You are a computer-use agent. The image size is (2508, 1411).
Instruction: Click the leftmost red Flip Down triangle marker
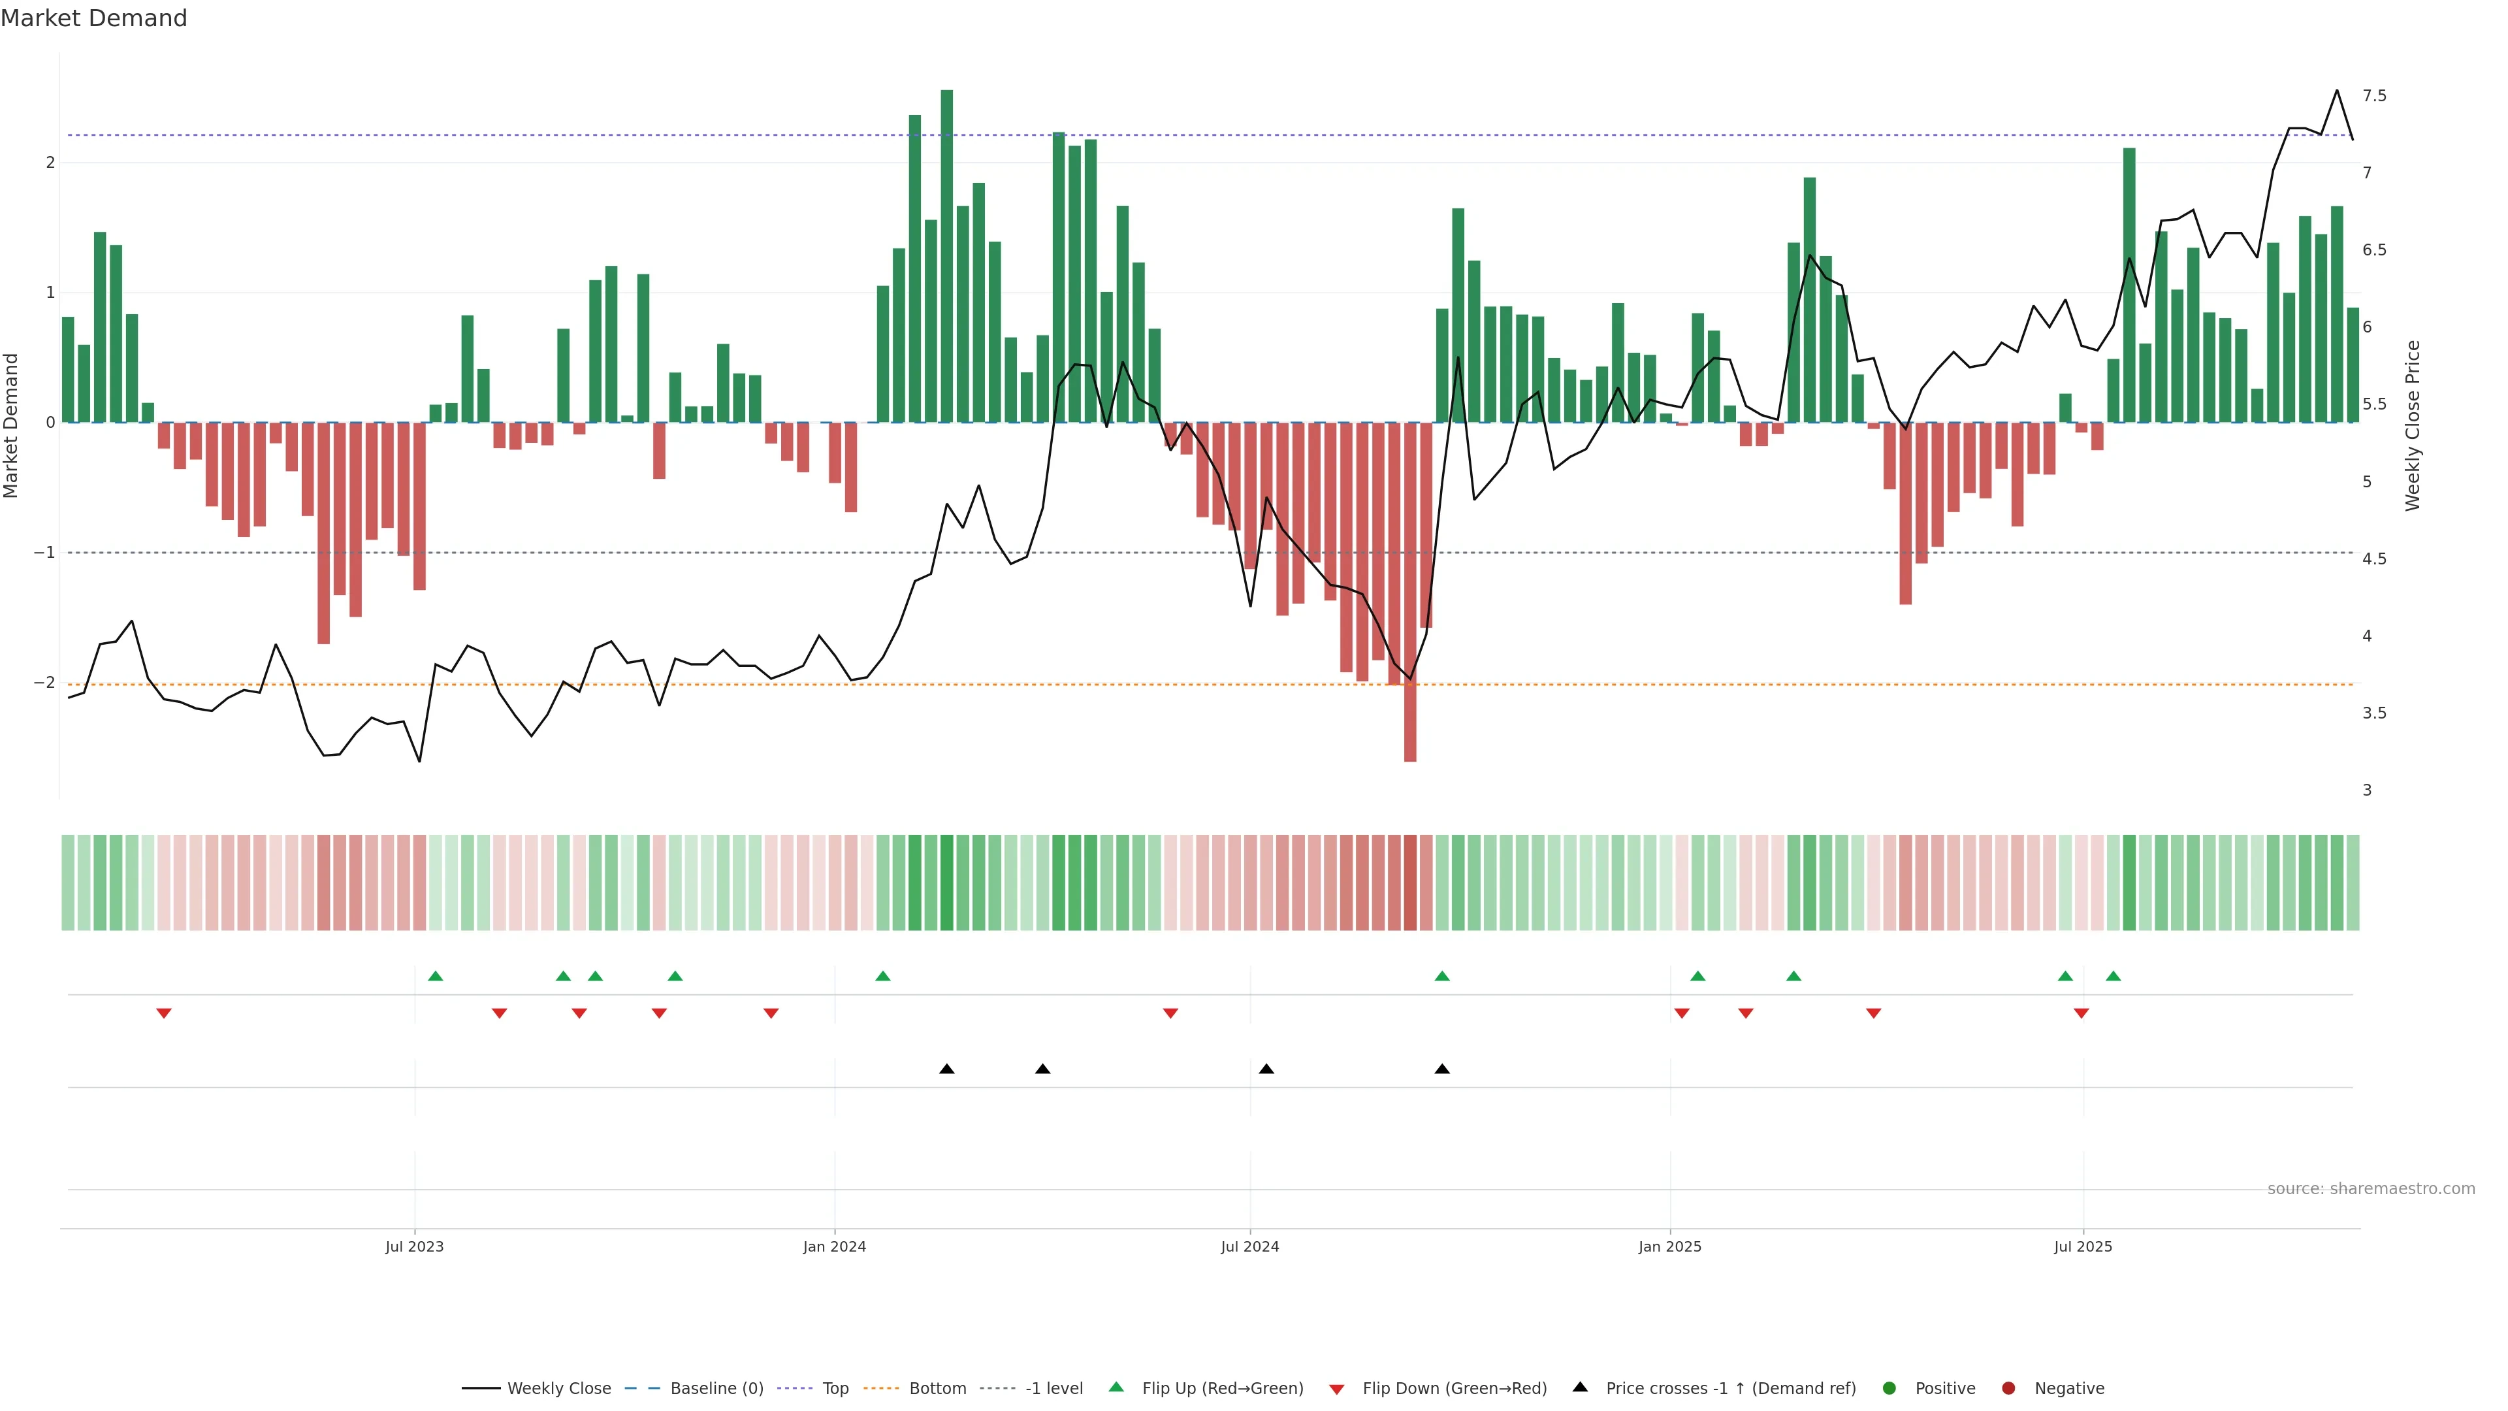tap(163, 1014)
